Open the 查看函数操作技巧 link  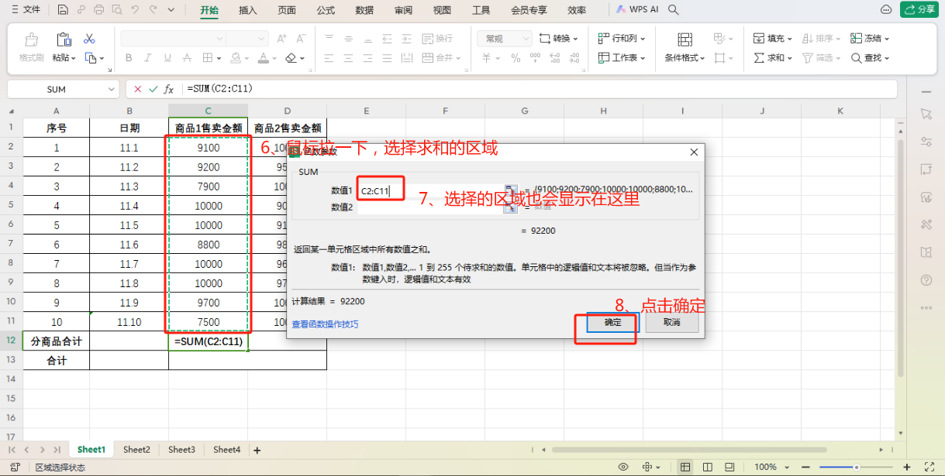point(325,324)
